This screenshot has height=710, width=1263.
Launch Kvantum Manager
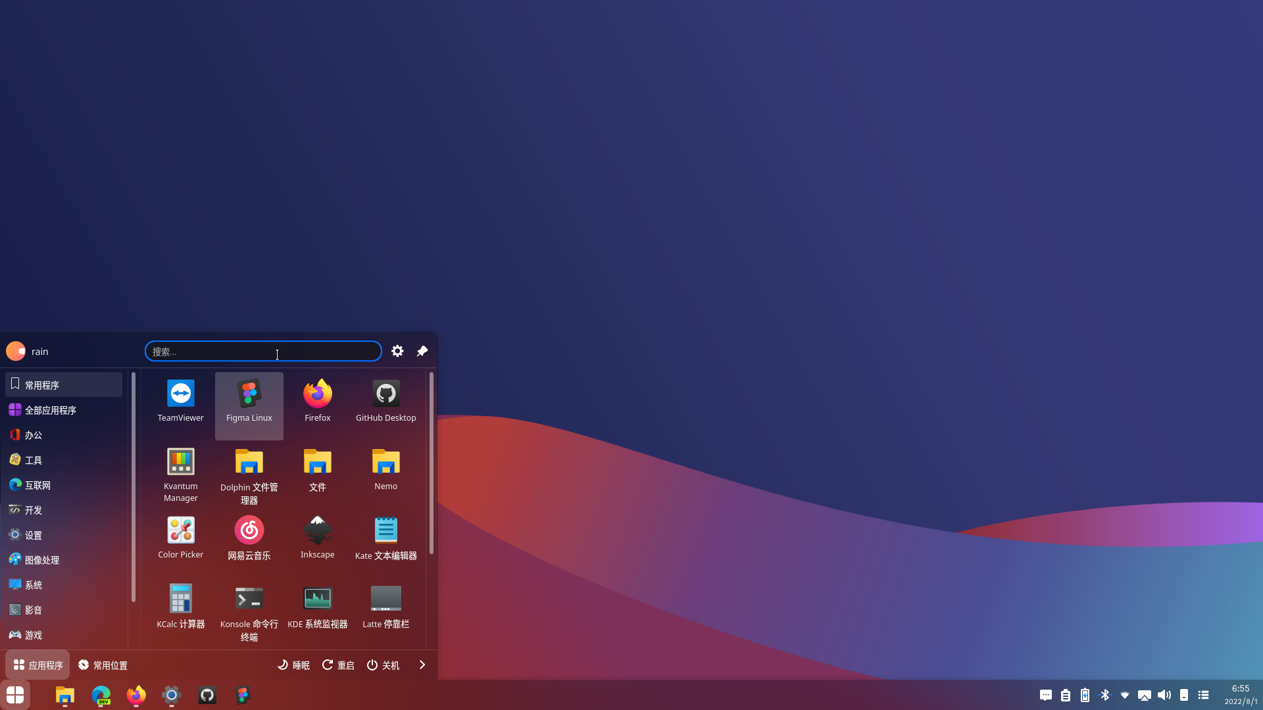(180, 474)
